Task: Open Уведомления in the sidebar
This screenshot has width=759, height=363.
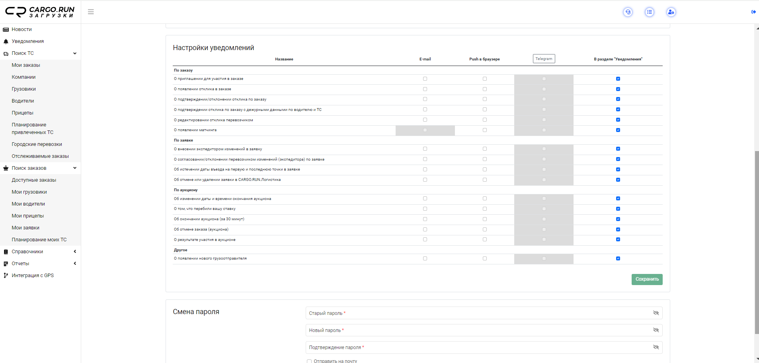Action: click(27, 41)
